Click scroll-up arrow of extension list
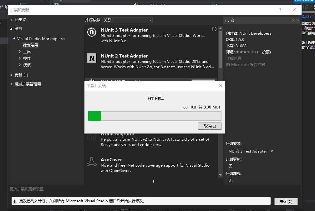This screenshot has width=315, height=211. [x=220, y=28]
